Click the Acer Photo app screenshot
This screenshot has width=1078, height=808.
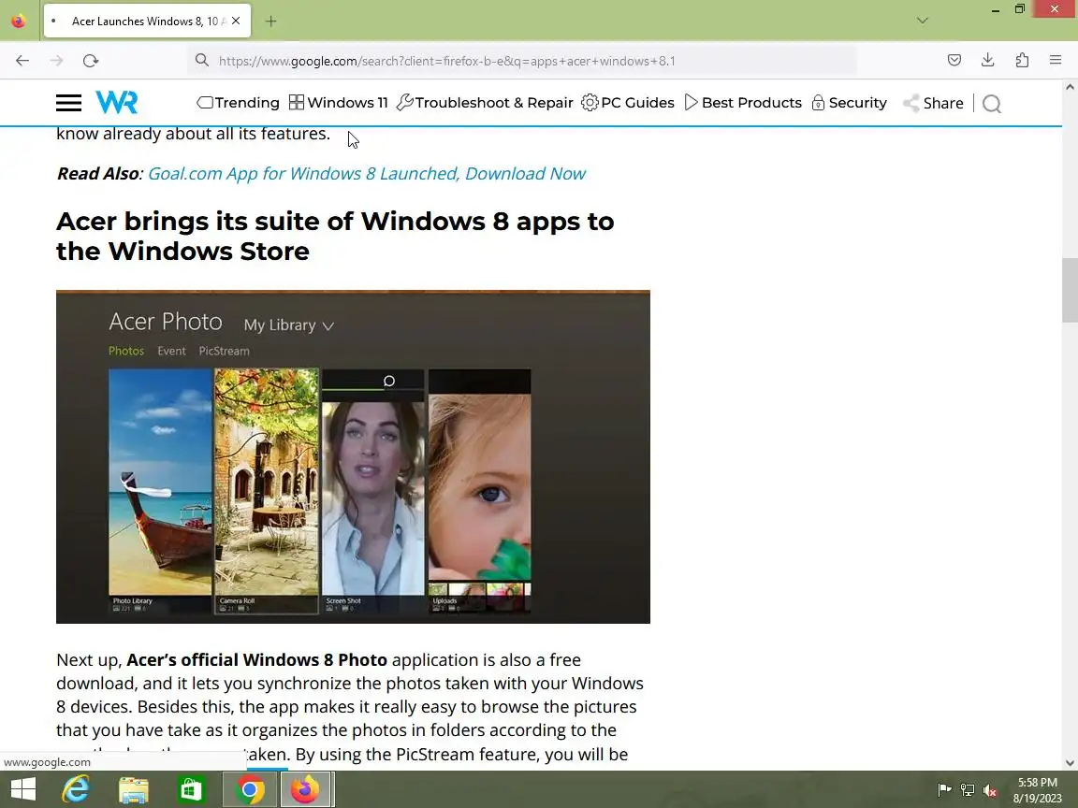click(353, 457)
